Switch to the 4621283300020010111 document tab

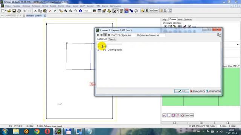click(x=11, y=16)
